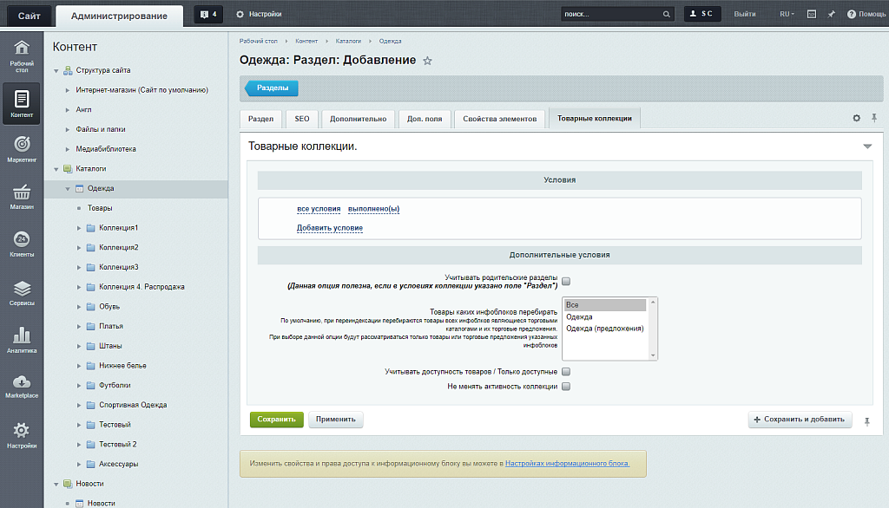Expand the Новости tree node
The height and width of the screenshot is (508, 889).
pos(56,484)
